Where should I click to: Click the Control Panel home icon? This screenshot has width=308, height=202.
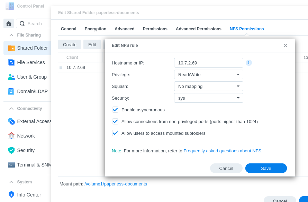[x=8, y=23]
